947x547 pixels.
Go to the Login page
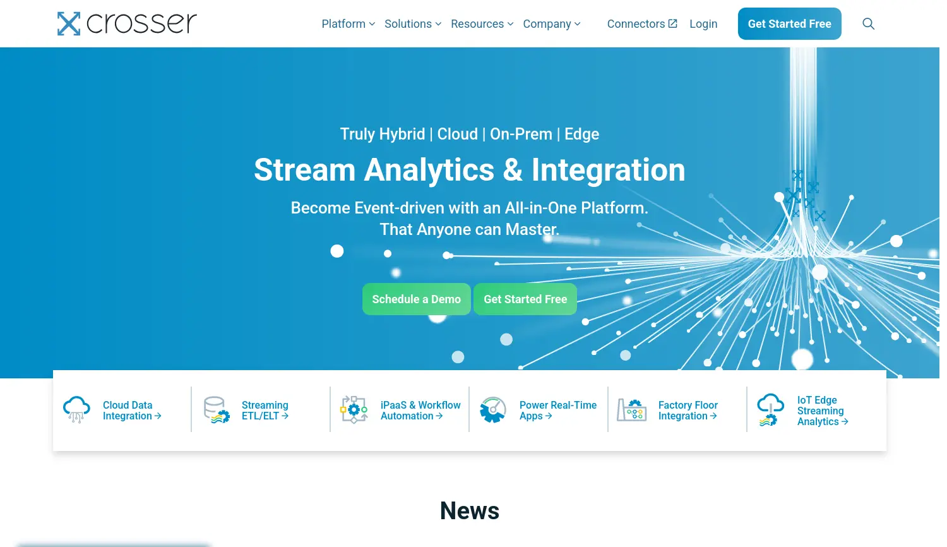click(x=703, y=24)
